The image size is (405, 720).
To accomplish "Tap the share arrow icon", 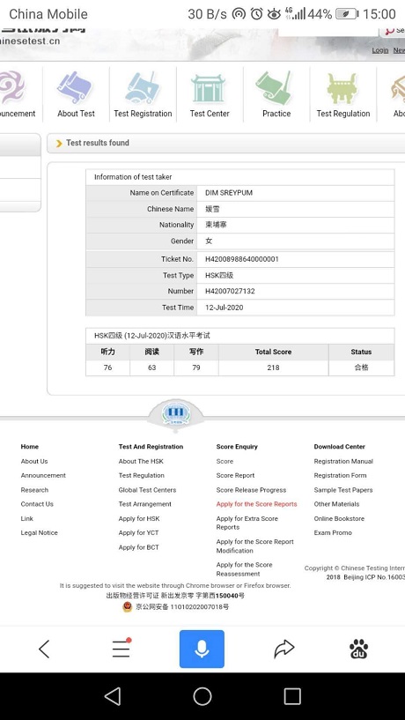I will [283, 649].
